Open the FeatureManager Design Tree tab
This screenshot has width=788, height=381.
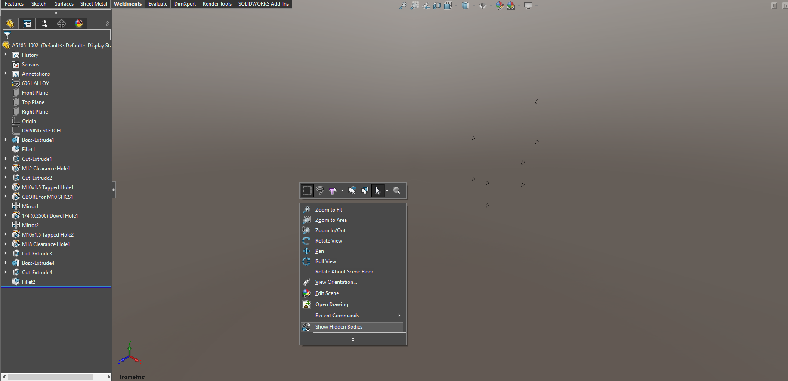[x=10, y=24]
